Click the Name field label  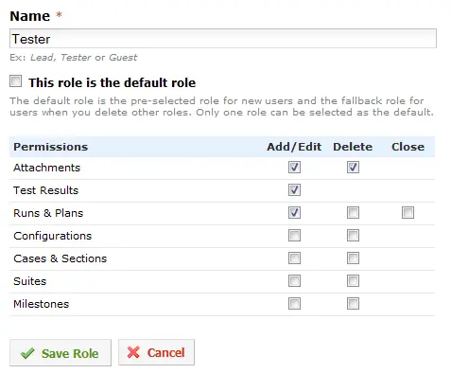point(30,16)
